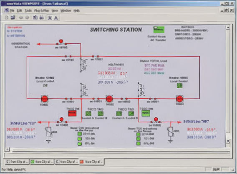Click the red switch circle on the top-left incoming line
Screen dimensions: 237x174
61,41
